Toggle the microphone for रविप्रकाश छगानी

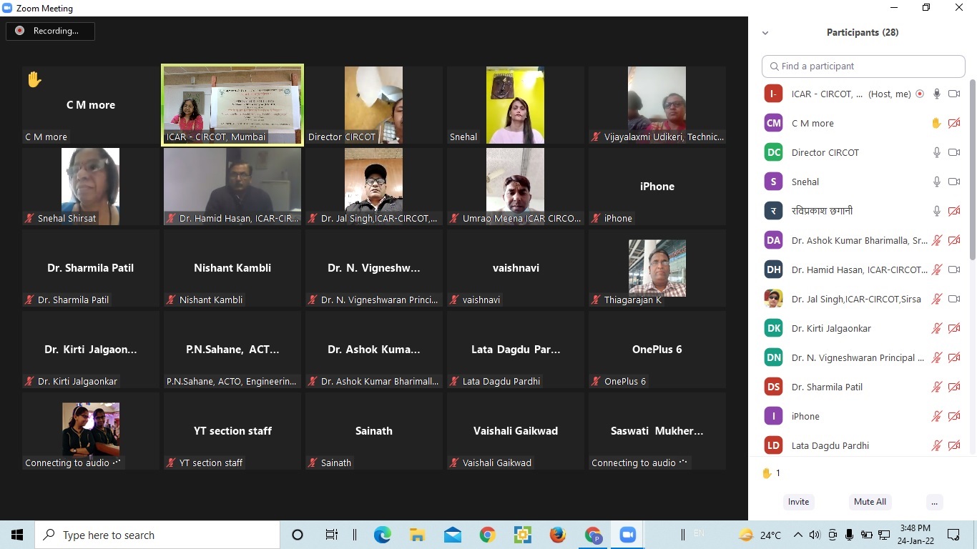936,211
